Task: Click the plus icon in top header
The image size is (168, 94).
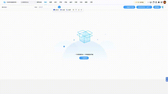Action: 148,2
